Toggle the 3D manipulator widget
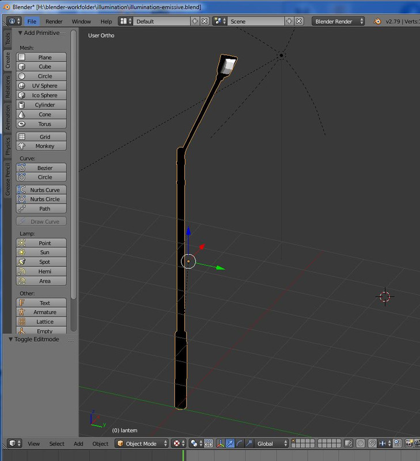420x461 pixels. (221, 443)
